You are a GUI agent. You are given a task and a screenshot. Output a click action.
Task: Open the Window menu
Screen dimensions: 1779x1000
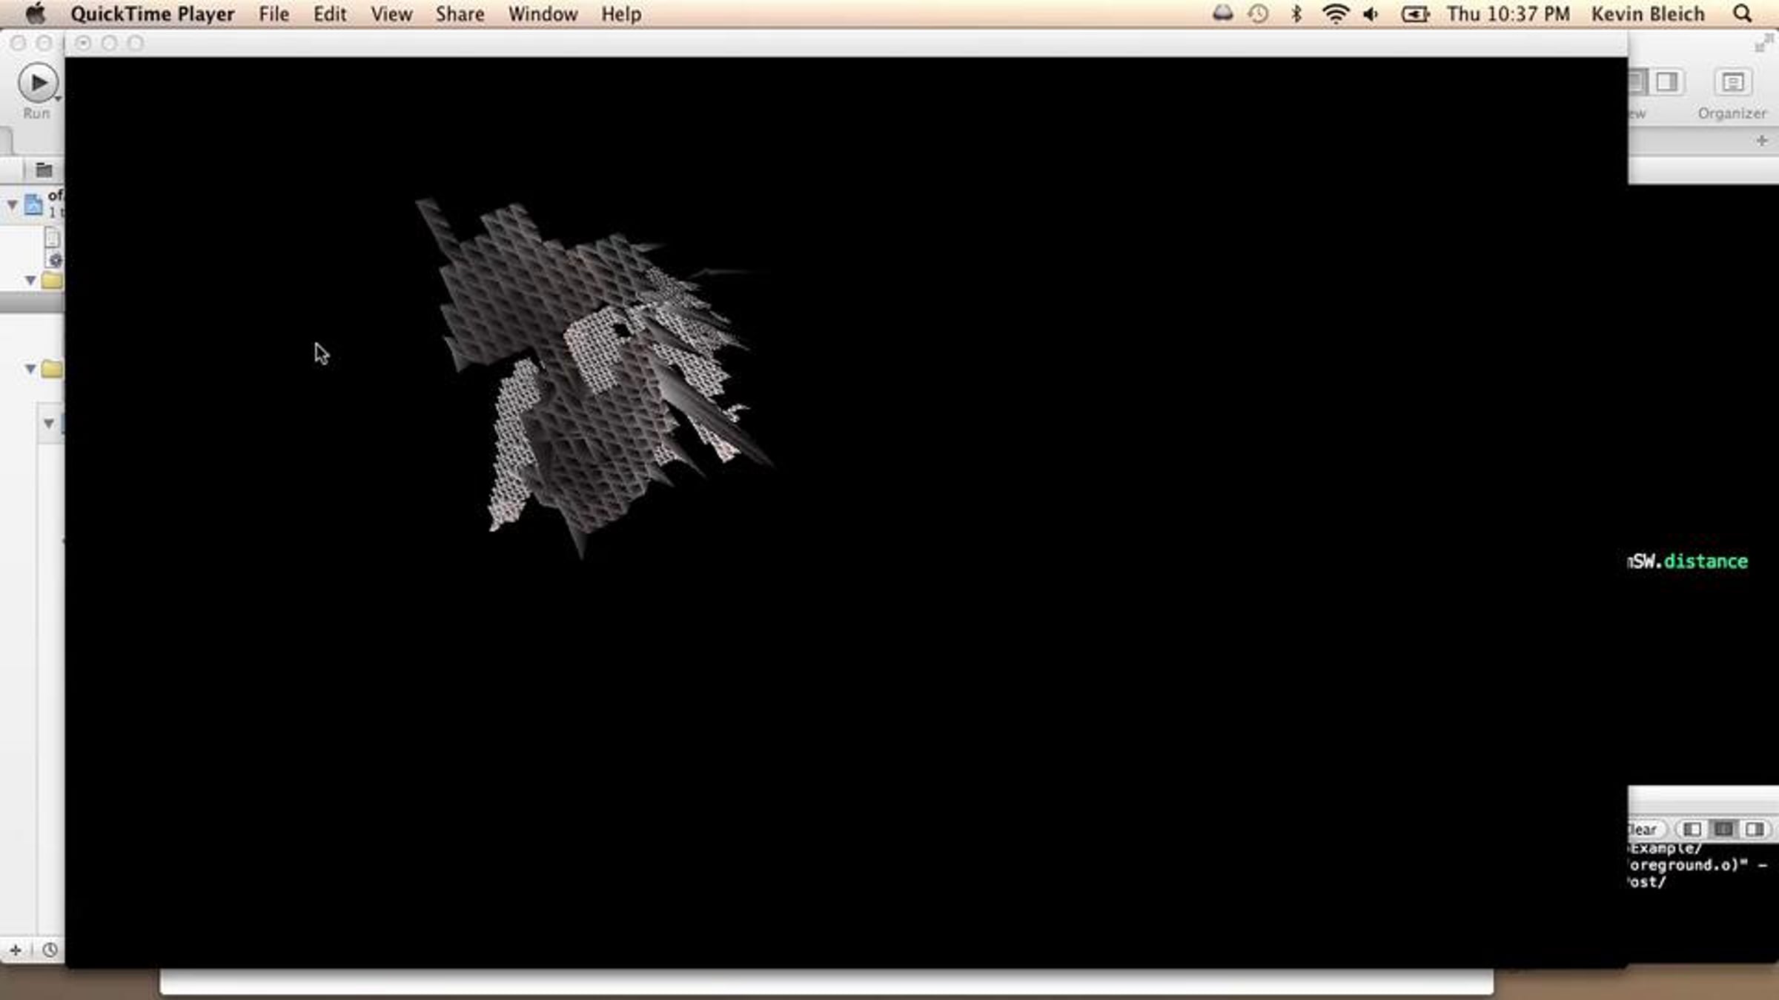pyautogui.click(x=543, y=14)
